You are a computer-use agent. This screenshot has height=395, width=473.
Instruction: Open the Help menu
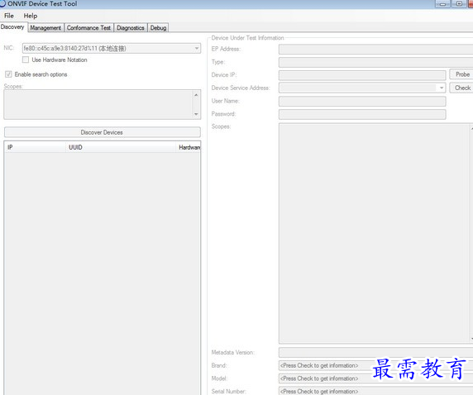tap(31, 16)
